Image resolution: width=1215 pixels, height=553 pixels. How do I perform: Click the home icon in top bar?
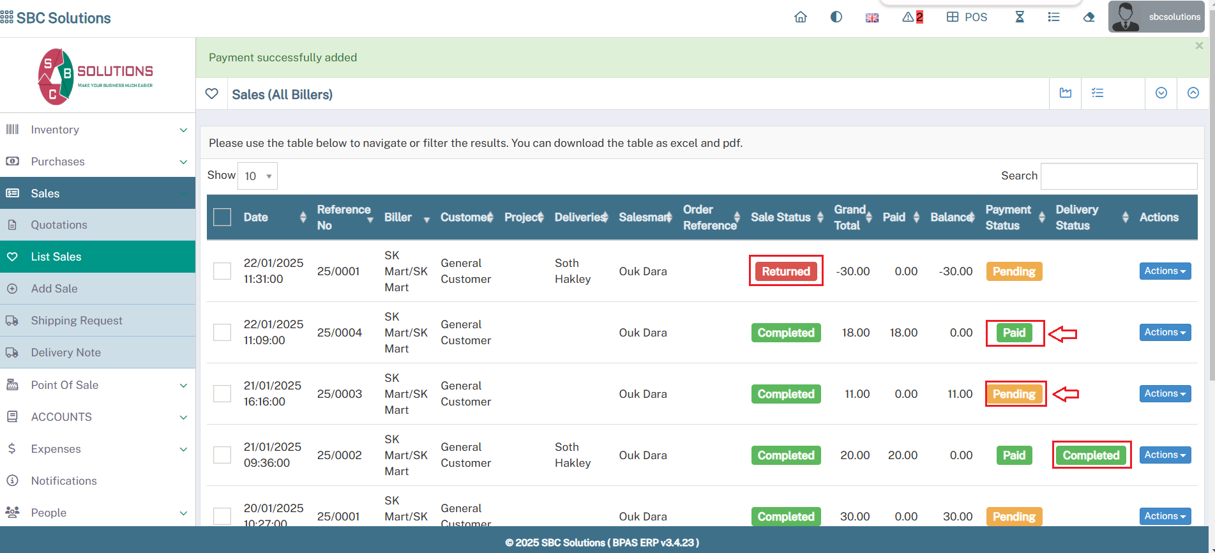pyautogui.click(x=800, y=17)
